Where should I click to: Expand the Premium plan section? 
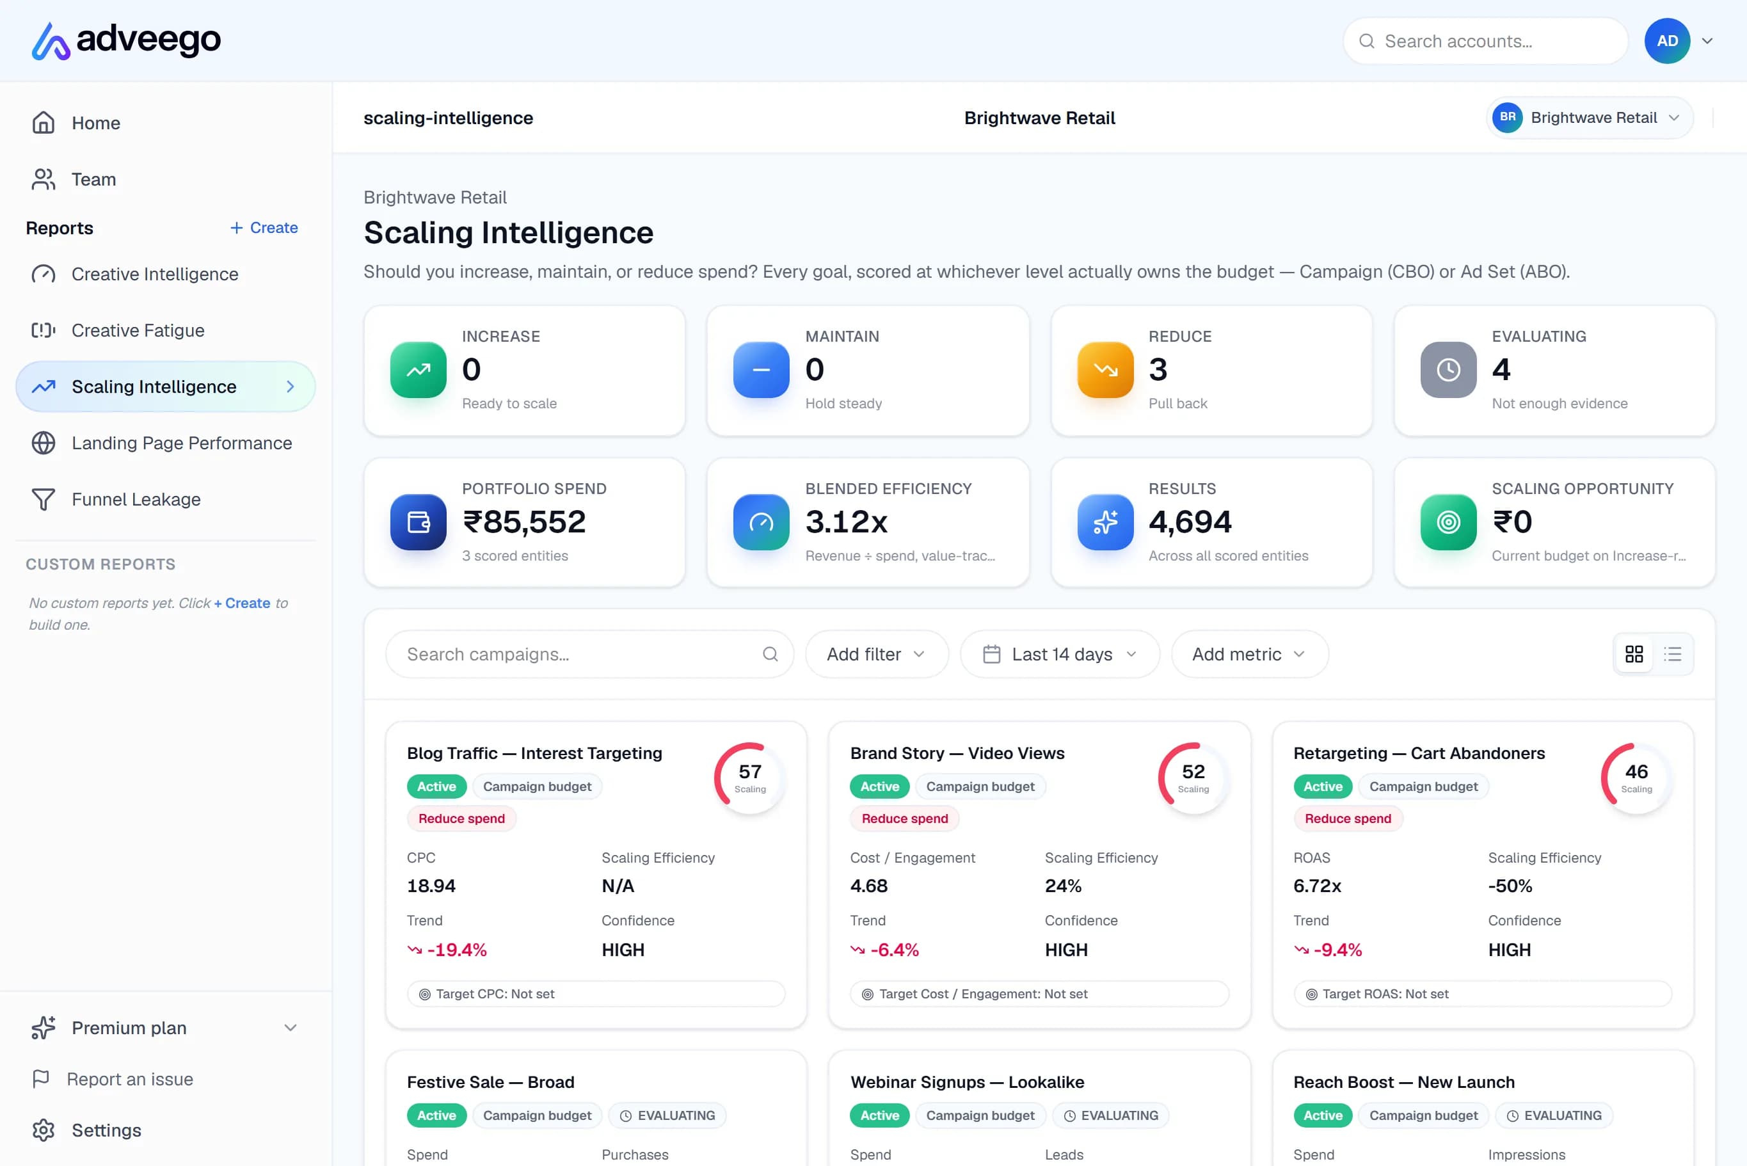(165, 1028)
